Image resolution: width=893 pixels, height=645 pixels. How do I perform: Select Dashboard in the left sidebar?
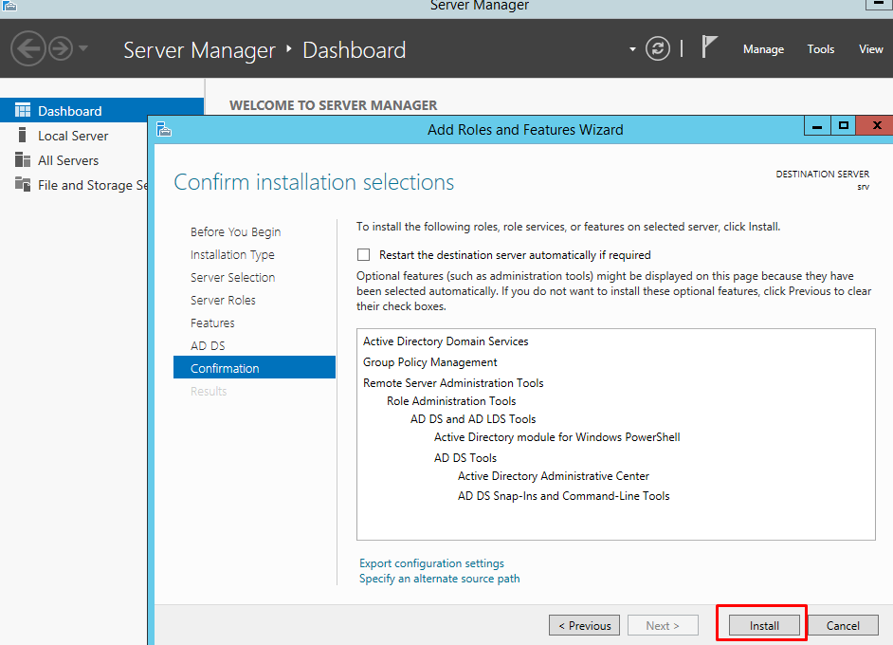tap(102, 111)
